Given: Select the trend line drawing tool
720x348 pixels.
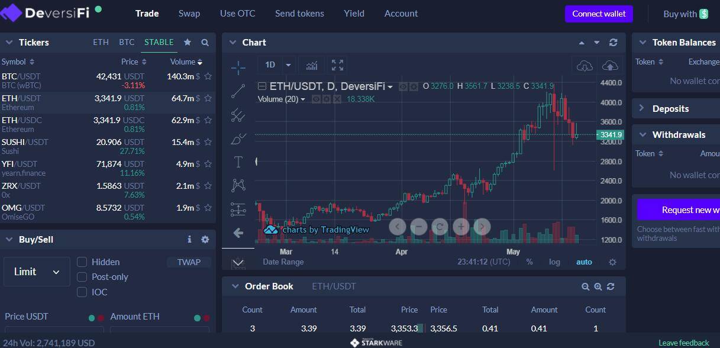Looking at the screenshot, I should click(238, 91).
